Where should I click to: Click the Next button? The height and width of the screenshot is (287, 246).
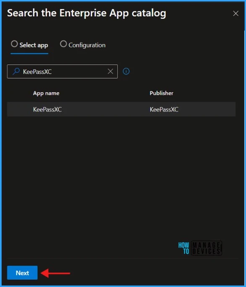22,273
